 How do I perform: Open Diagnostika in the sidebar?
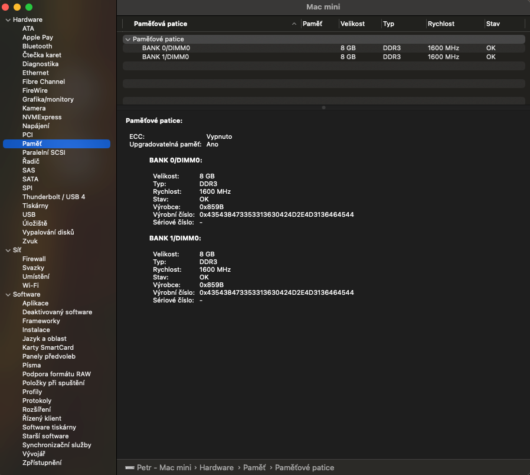click(40, 64)
